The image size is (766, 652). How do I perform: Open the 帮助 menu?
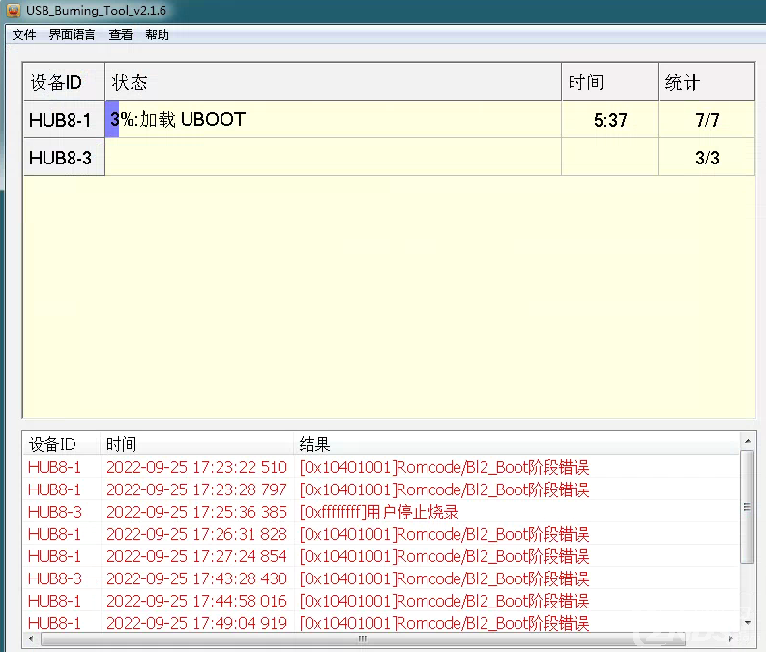click(x=157, y=35)
